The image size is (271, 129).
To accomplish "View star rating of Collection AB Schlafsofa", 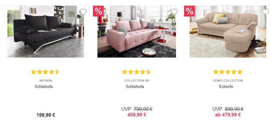I will pyautogui.click(x=136, y=72).
